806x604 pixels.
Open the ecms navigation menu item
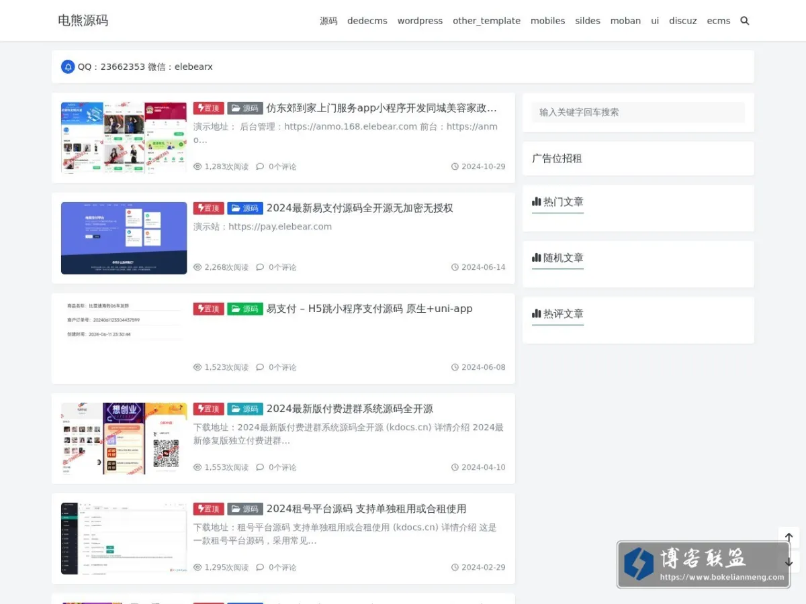tap(719, 21)
